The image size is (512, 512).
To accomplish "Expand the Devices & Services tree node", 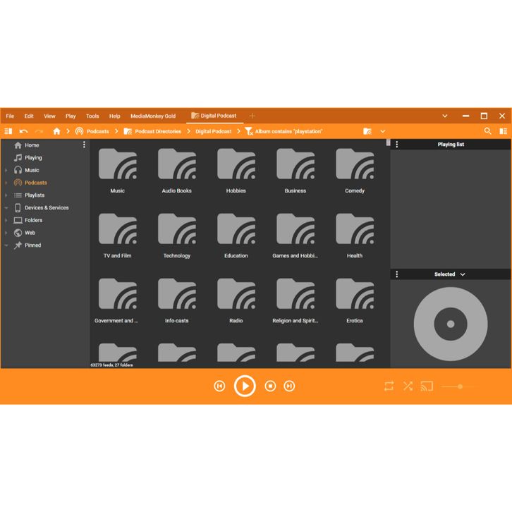I will point(6,208).
